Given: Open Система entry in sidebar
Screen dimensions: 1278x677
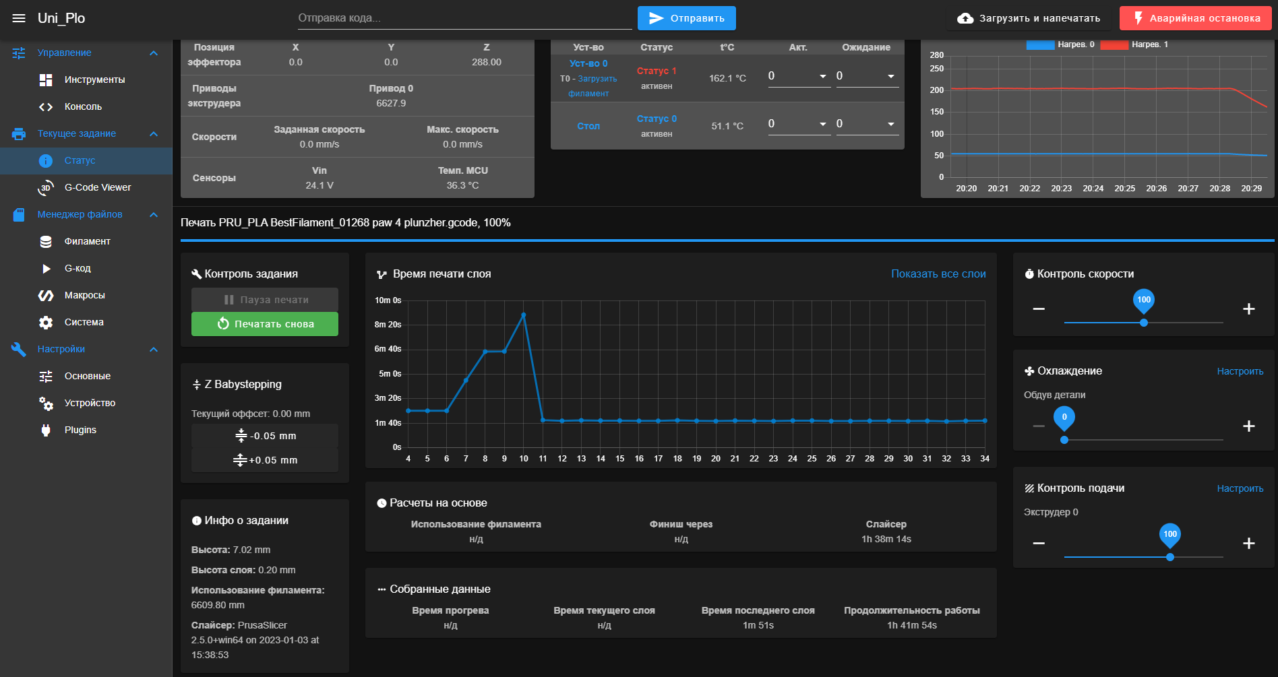Looking at the screenshot, I should [x=86, y=322].
